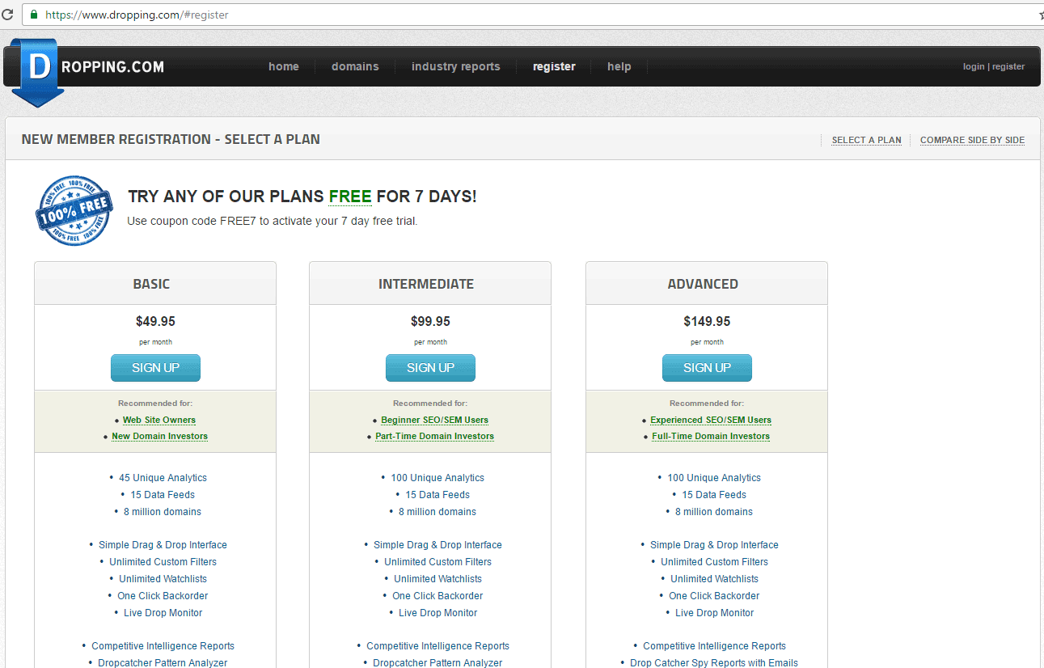Sign up for the Advanced plan
This screenshot has width=1044, height=668.
[x=707, y=367]
